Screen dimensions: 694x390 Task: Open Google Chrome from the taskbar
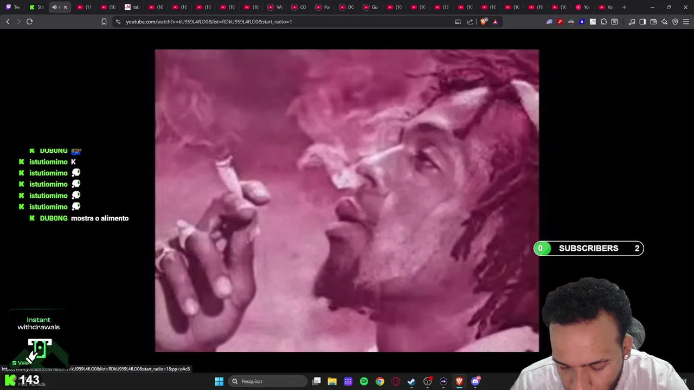380,381
